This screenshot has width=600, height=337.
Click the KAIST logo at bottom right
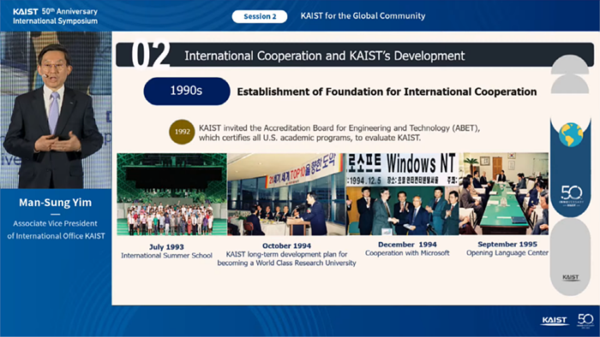tap(555, 320)
